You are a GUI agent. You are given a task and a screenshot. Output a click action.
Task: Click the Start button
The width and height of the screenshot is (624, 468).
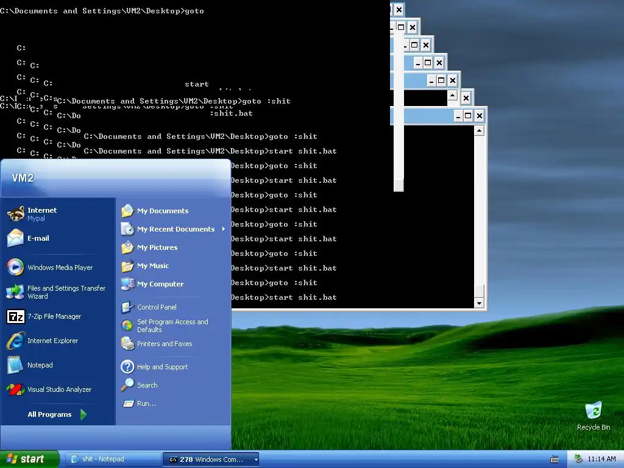click(x=29, y=459)
